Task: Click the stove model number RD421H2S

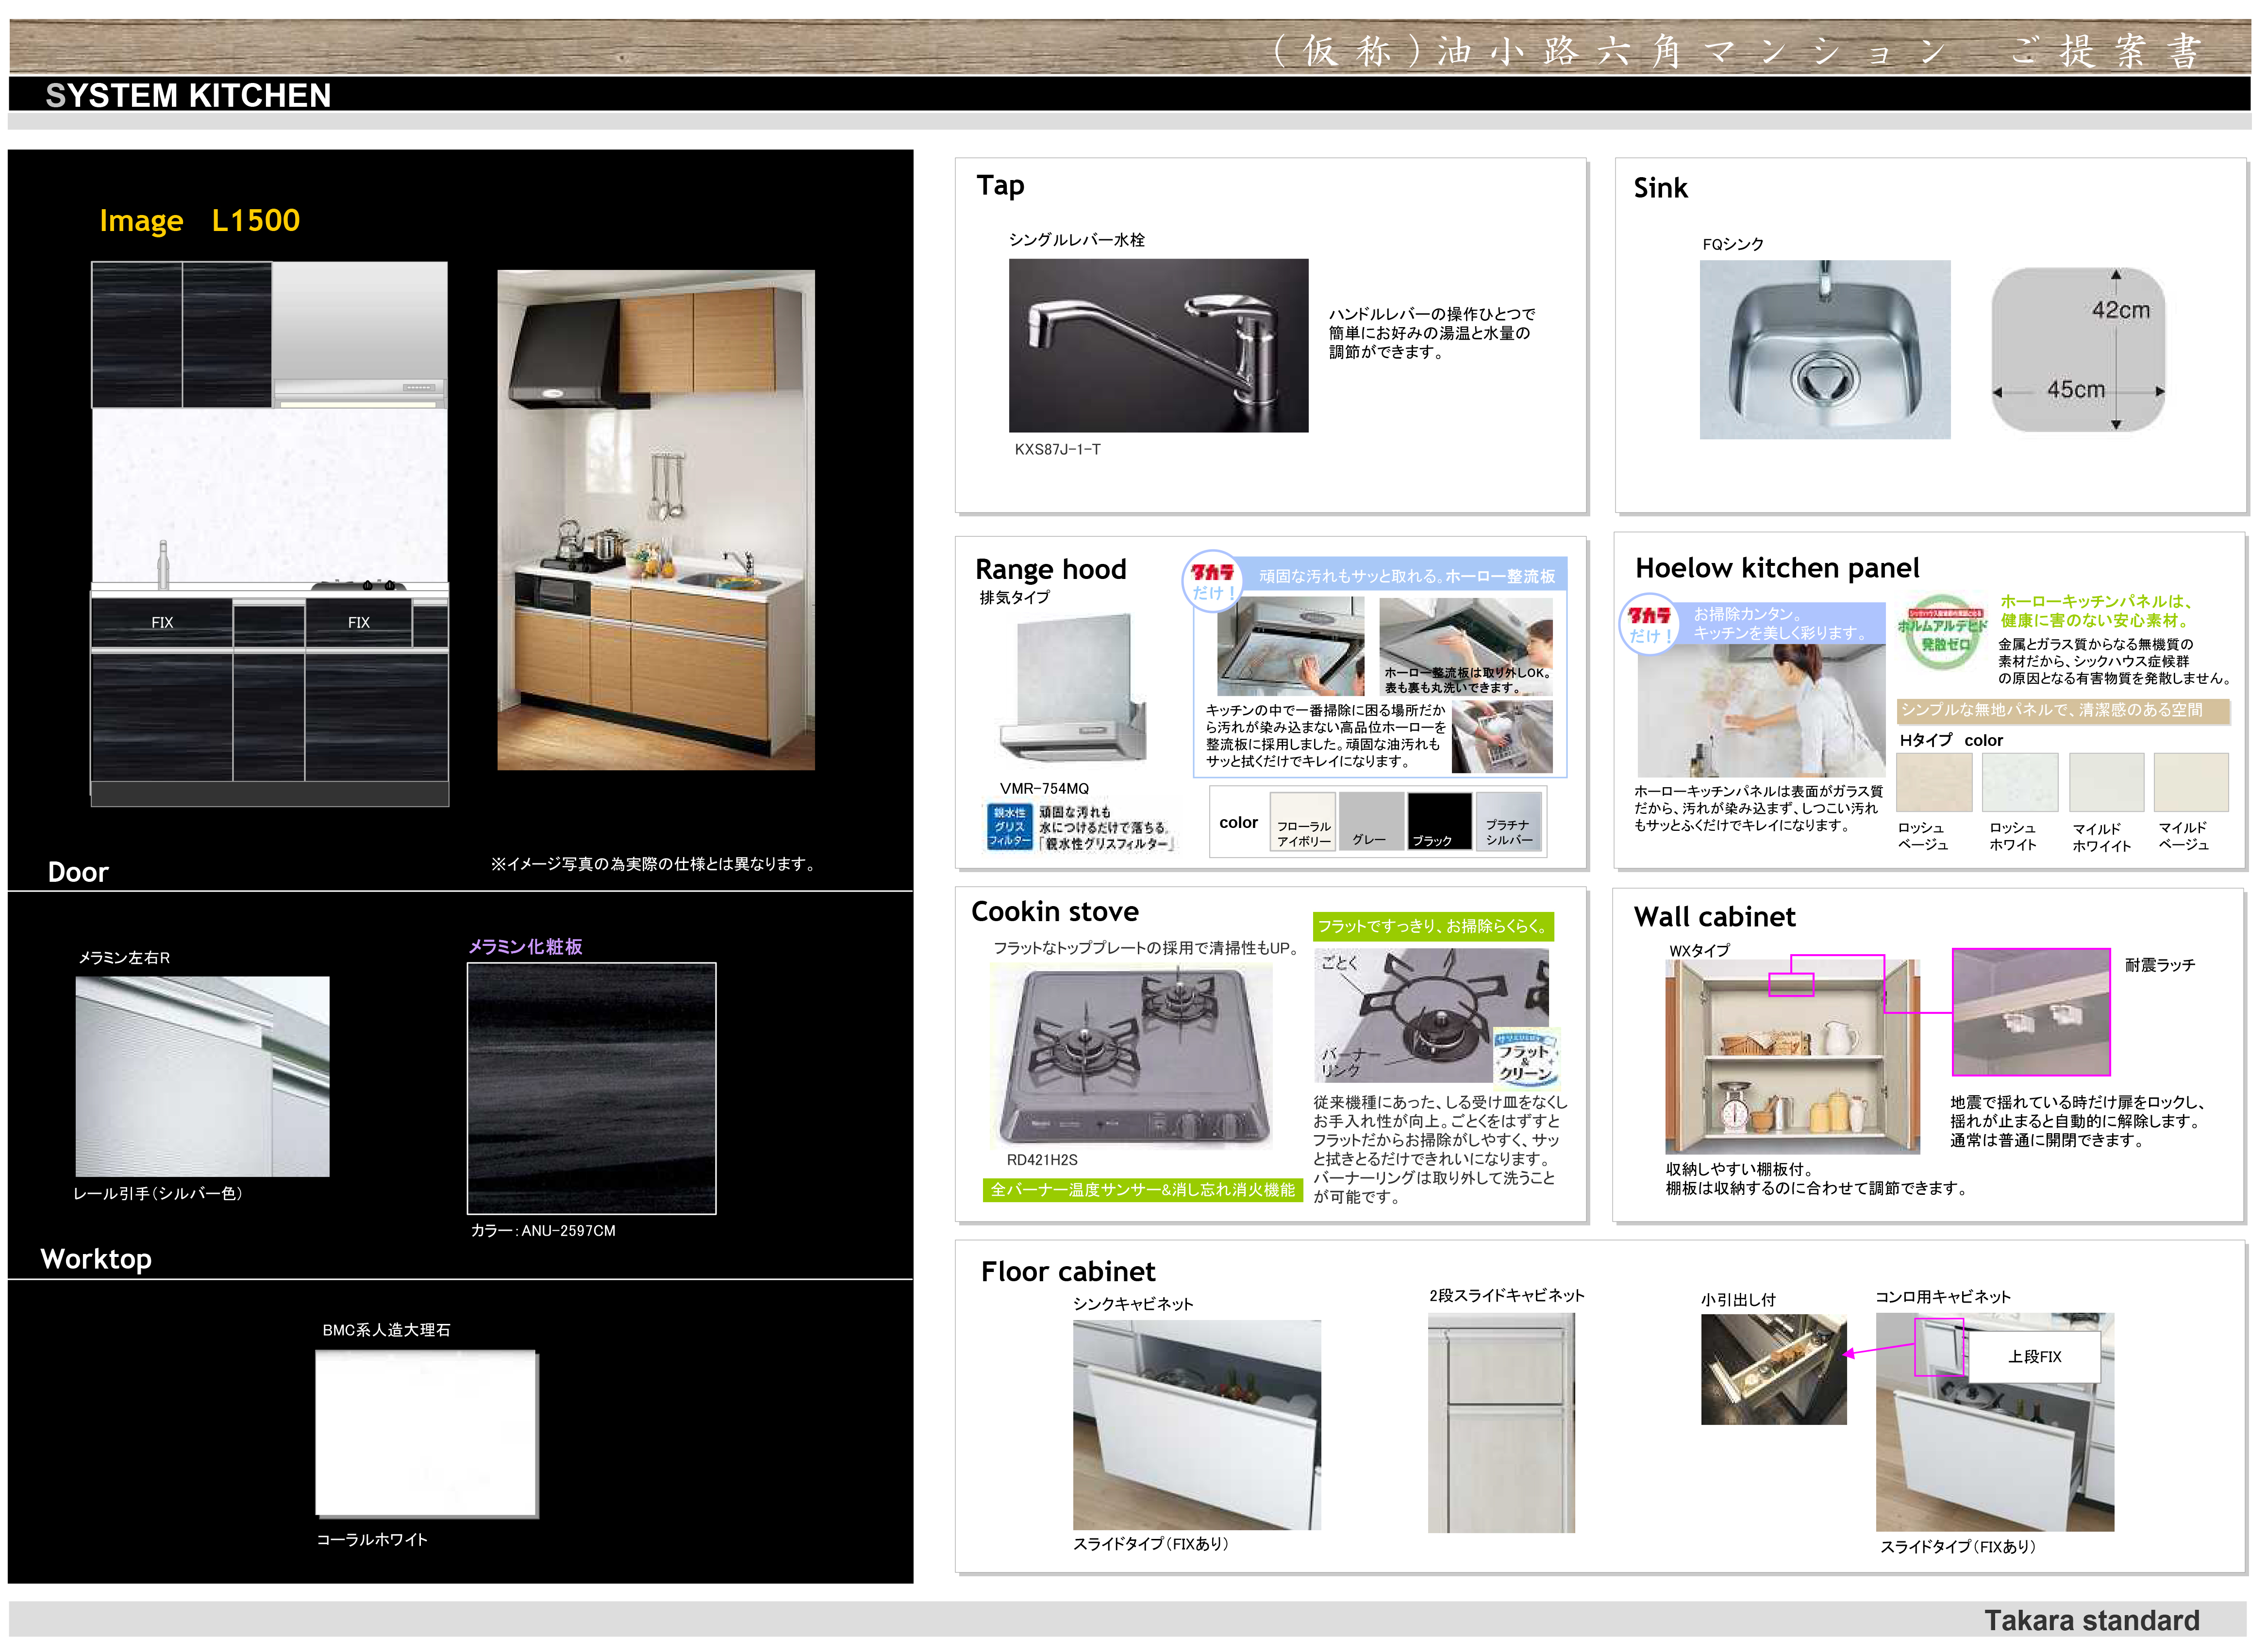Action: 1042,1160
